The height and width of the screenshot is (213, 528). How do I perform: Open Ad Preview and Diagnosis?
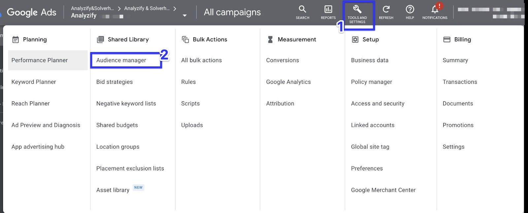pyautogui.click(x=46, y=125)
